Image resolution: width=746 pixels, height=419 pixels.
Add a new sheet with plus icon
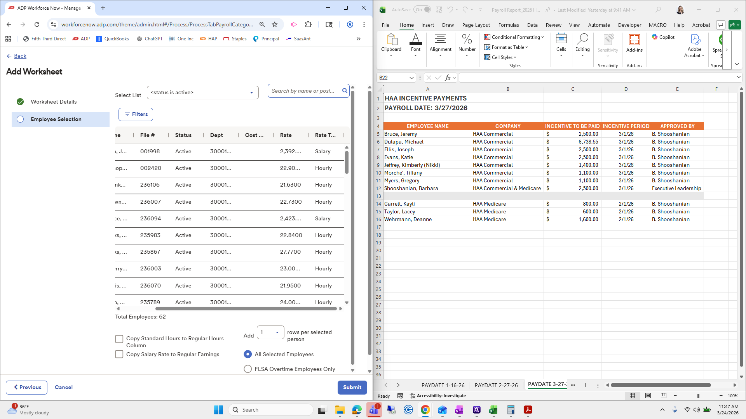(x=585, y=385)
